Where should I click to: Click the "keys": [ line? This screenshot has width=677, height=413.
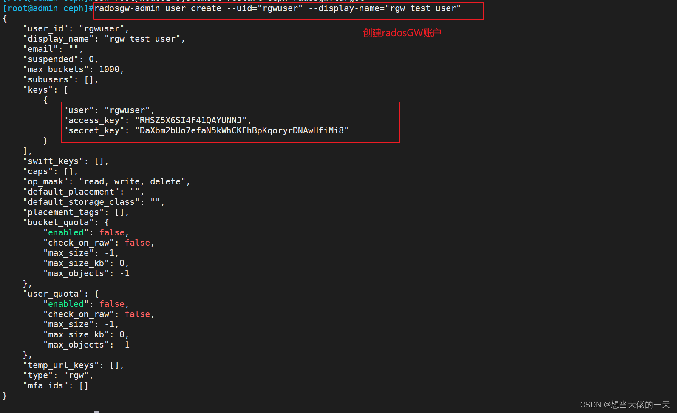(45, 90)
